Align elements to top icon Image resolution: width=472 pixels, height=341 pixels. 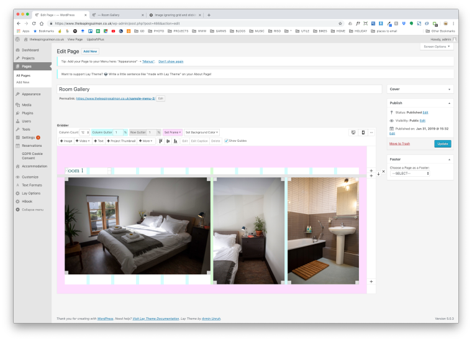161,141
